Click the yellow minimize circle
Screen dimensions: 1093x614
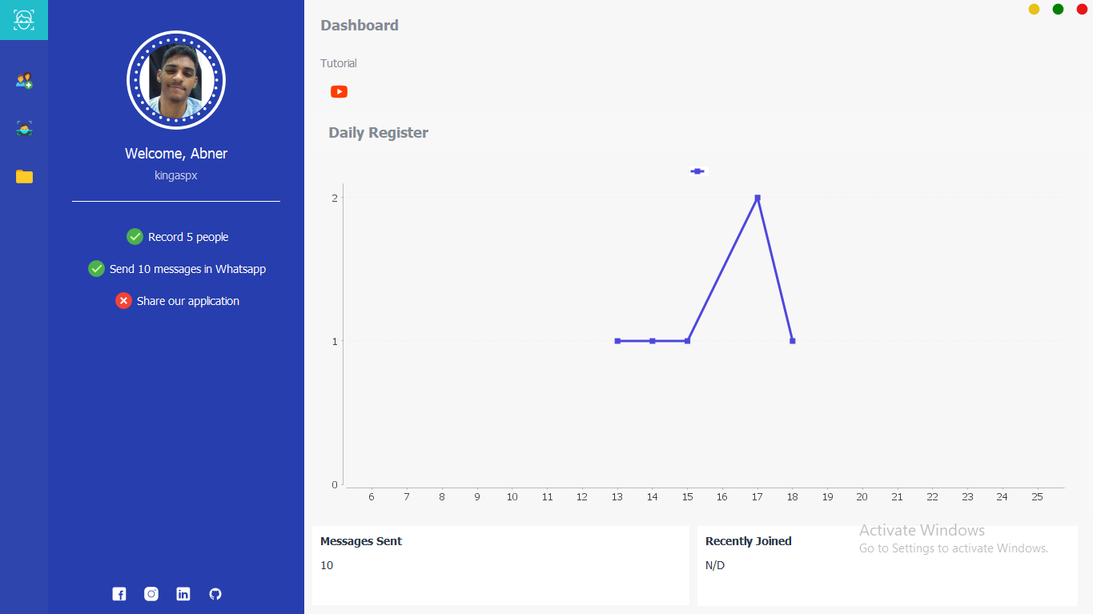point(1034,9)
